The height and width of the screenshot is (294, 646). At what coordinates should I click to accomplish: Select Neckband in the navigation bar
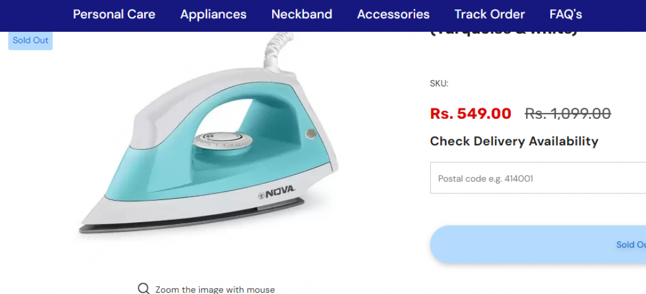(302, 15)
